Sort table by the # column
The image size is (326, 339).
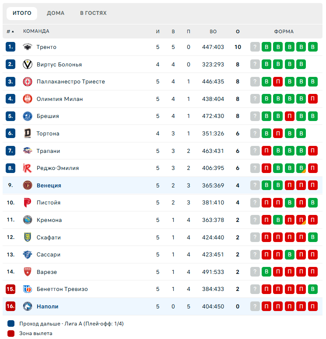[x=10, y=31]
